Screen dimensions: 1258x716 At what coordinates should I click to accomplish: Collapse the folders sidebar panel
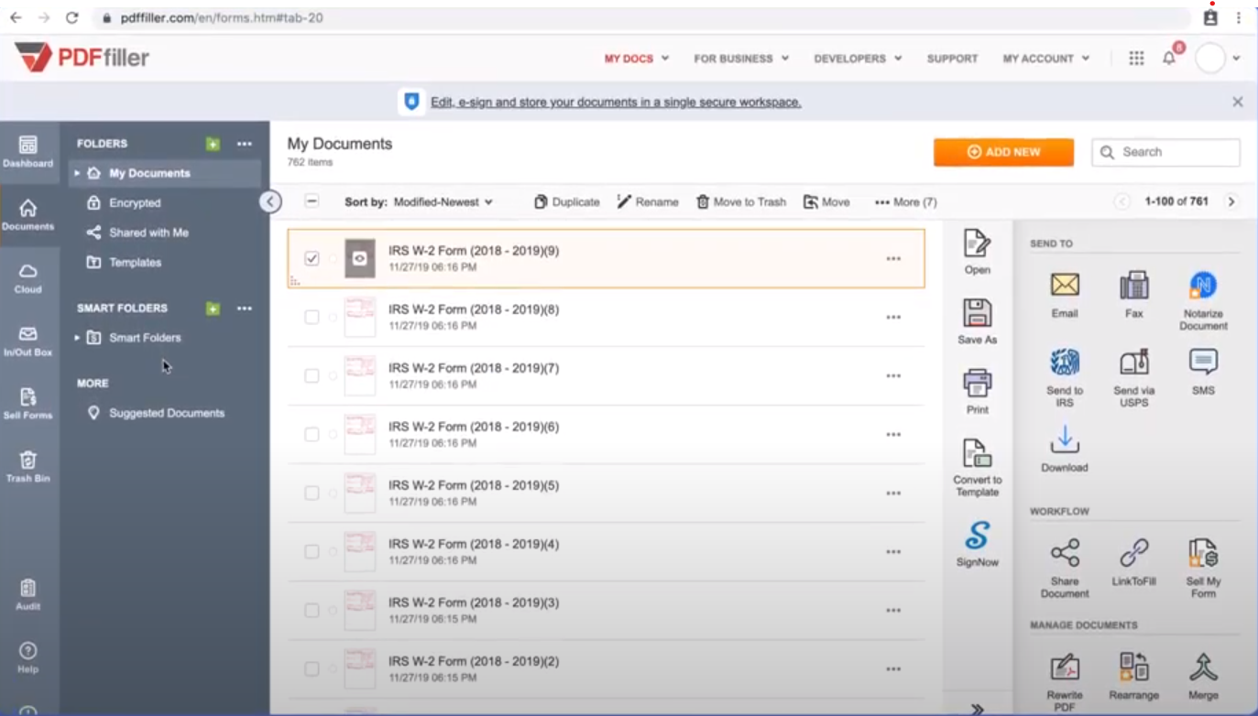click(x=270, y=201)
